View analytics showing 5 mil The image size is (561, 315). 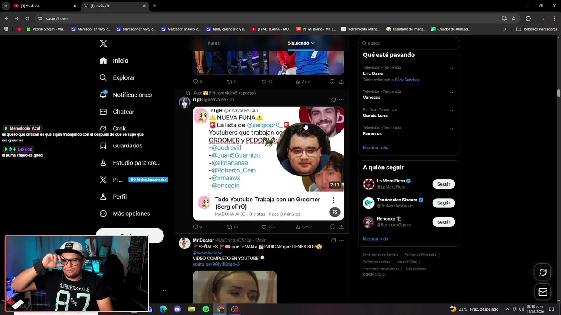tap(303, 227)
